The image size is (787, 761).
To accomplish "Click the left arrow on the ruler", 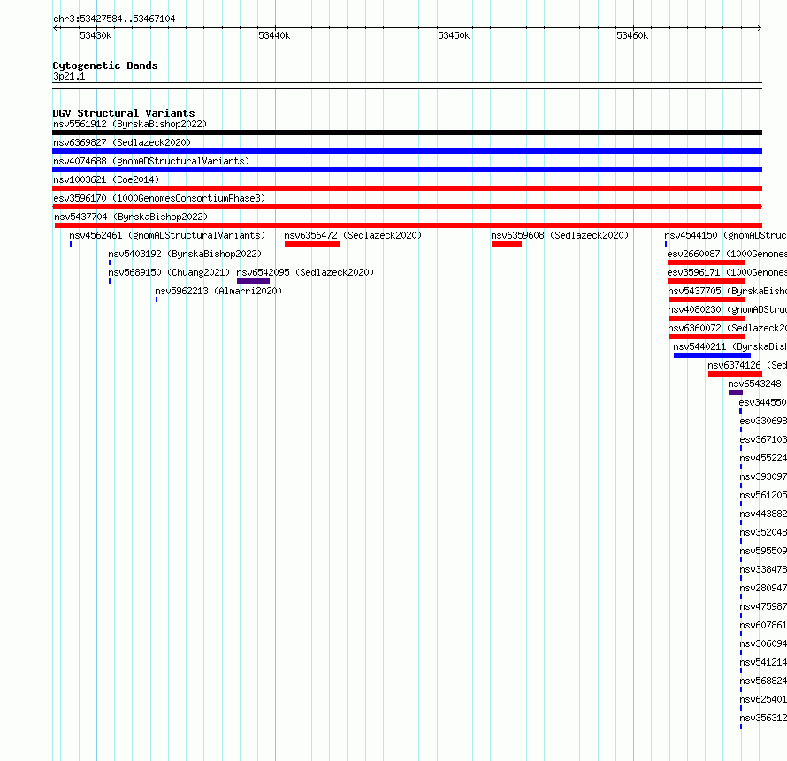I will (55, 27).
